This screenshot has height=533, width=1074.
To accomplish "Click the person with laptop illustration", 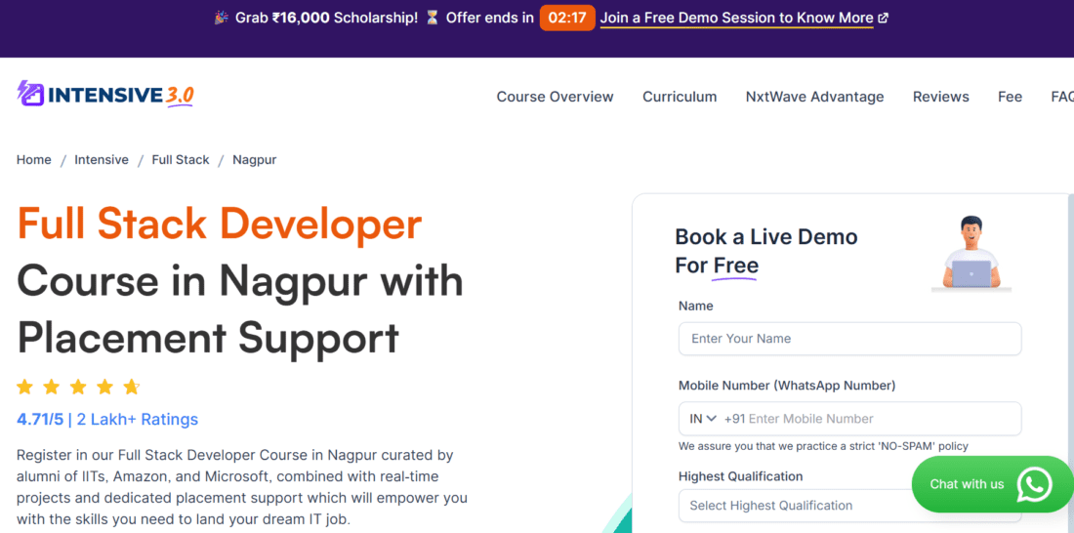I will 971,254.
